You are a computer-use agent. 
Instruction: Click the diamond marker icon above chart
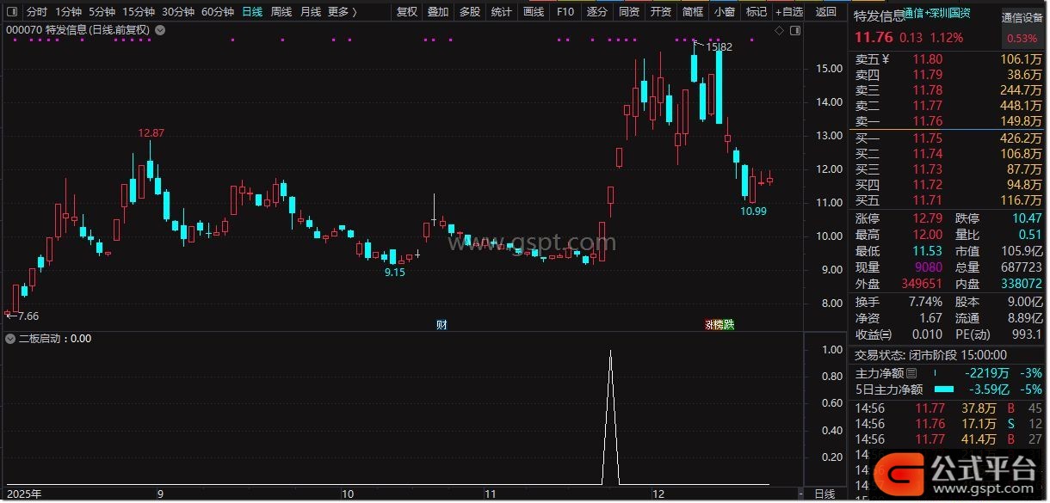tap(780, 30)
